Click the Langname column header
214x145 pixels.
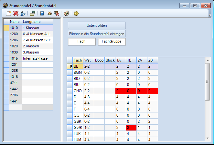click(x=37, y=22)
